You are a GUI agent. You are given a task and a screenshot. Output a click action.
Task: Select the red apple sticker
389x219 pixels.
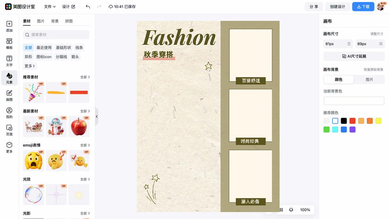coord(79,127)
